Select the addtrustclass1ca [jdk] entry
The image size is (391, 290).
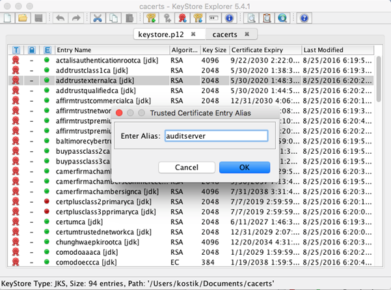click(191, 70)
